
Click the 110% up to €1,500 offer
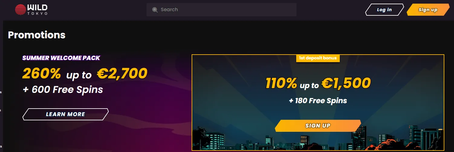[x=318, y=83]
